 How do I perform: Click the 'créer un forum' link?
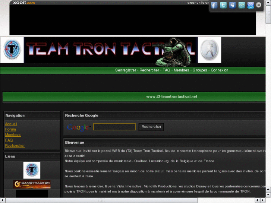tap(198, 3)
